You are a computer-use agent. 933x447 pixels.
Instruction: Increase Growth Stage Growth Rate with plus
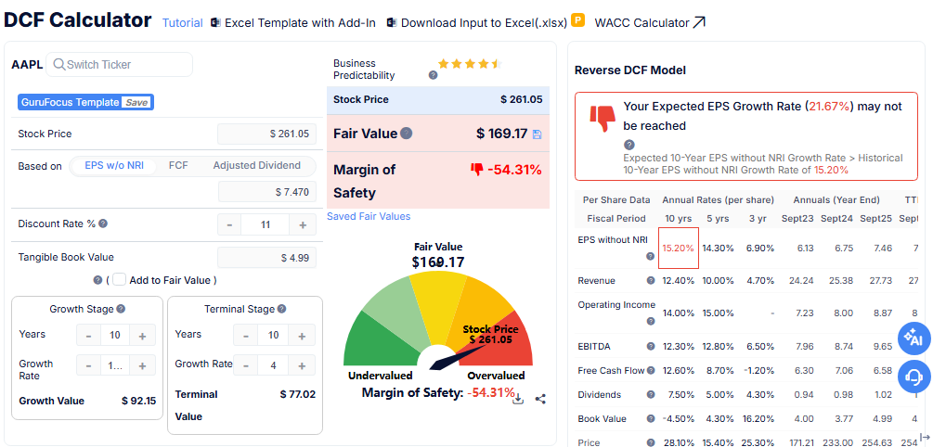[x=142, y=365]
